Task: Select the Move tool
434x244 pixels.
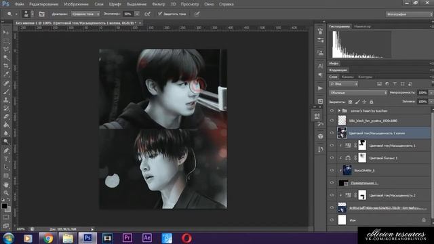Action: 6,33
